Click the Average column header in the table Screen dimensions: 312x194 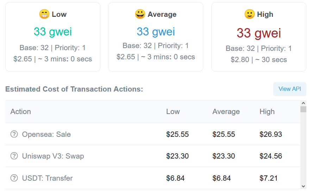coord(226,112)
